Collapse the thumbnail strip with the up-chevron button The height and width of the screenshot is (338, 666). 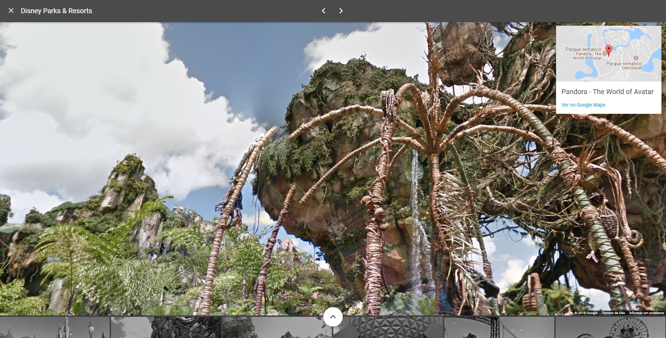[x=333, y=317]
